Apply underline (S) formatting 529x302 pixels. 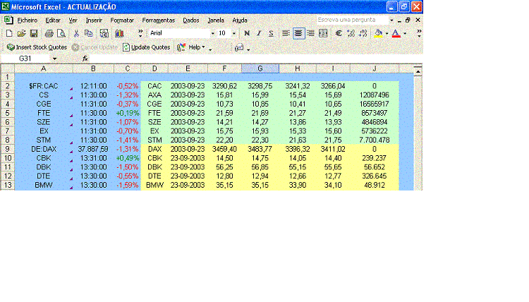271,33
